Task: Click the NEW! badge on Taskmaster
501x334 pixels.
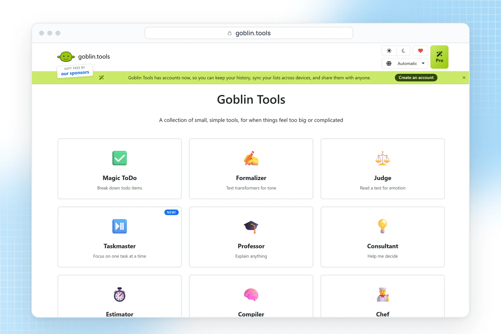Action: click(172, 212)
